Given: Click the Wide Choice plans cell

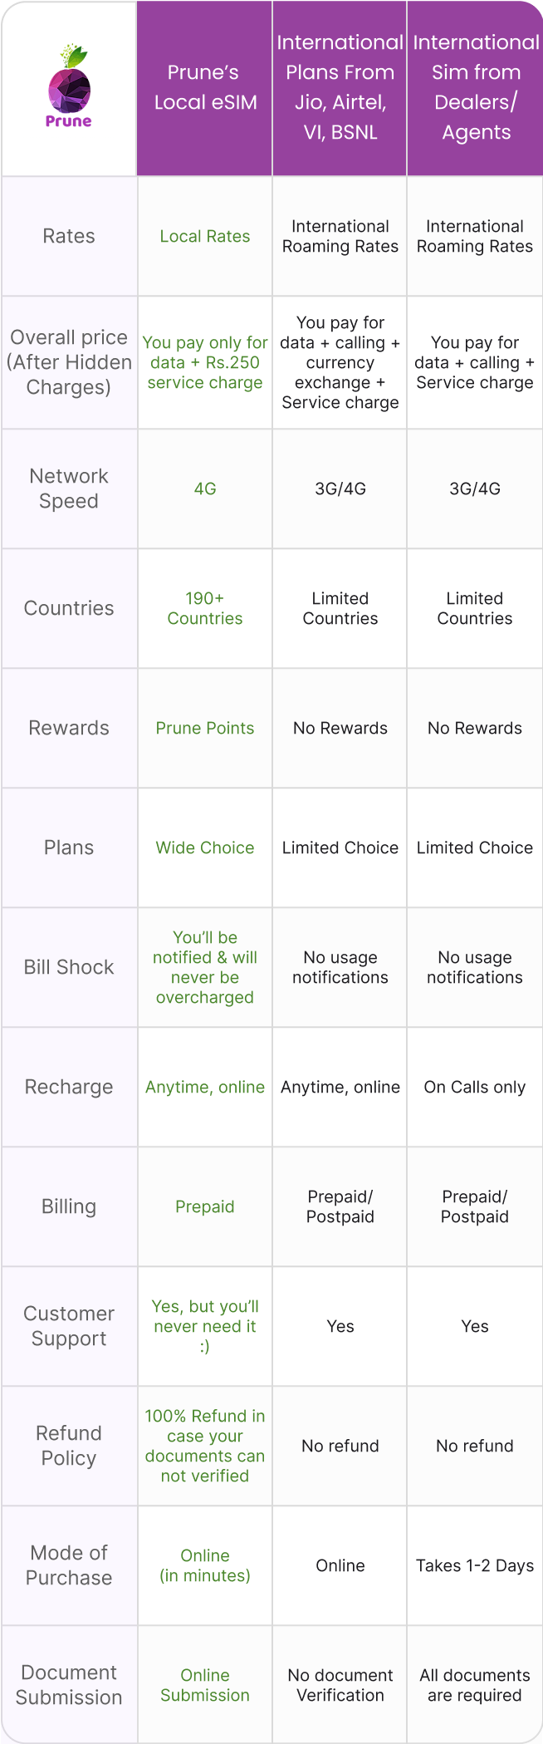Looking at the screenshot, I should click(x=205, y=847).
